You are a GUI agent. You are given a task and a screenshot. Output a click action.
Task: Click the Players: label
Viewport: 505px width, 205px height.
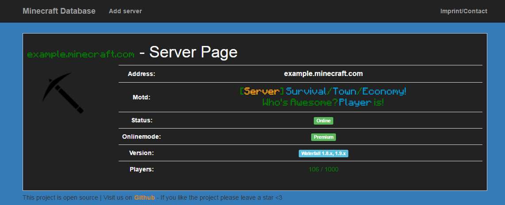click(x=142, y=169)
